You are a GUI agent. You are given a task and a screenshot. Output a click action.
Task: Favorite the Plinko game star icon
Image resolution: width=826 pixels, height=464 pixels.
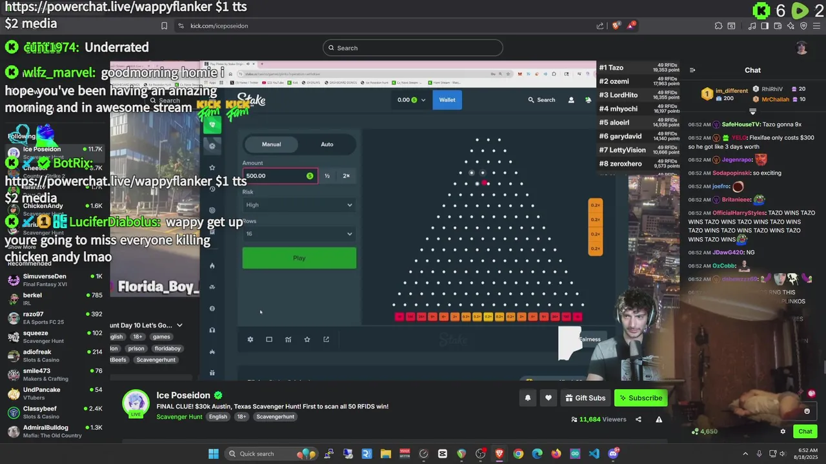click(307, 340)
